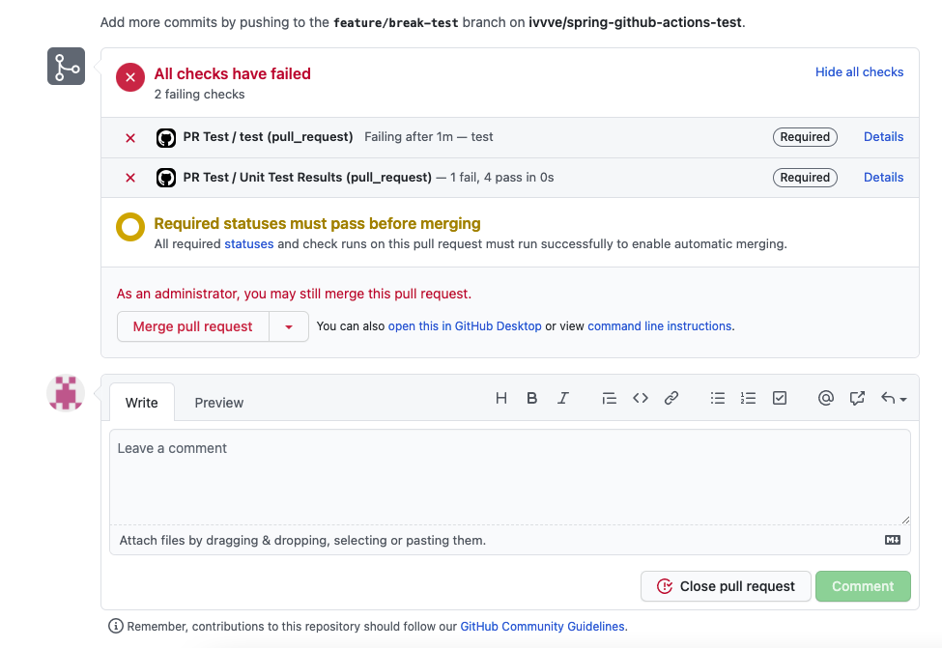Click Hide all checks link

click(x=859, y=72)
